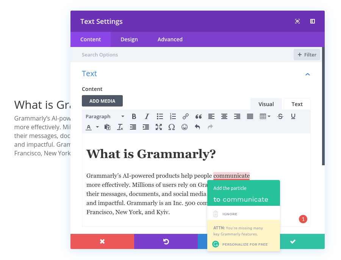
Task: Collapse the Text section chevron
Action: point(308,74)
